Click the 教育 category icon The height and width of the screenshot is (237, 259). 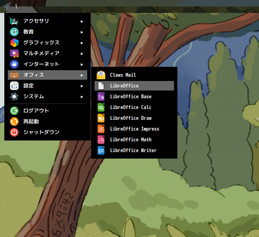point(14,32)
